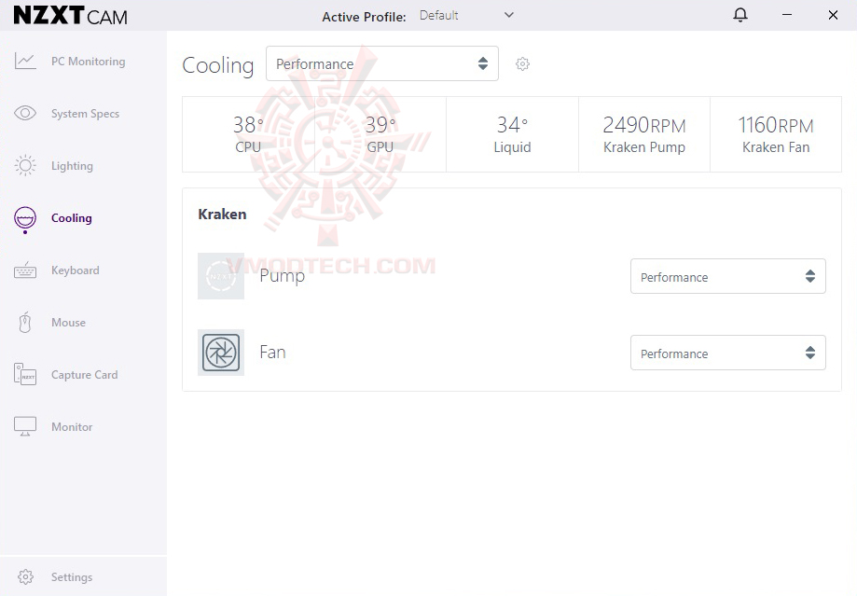Viewport: 857px width, 596px height.
Task: Click the Keyboard icon in sidebar
Action: tap(25, 270)
